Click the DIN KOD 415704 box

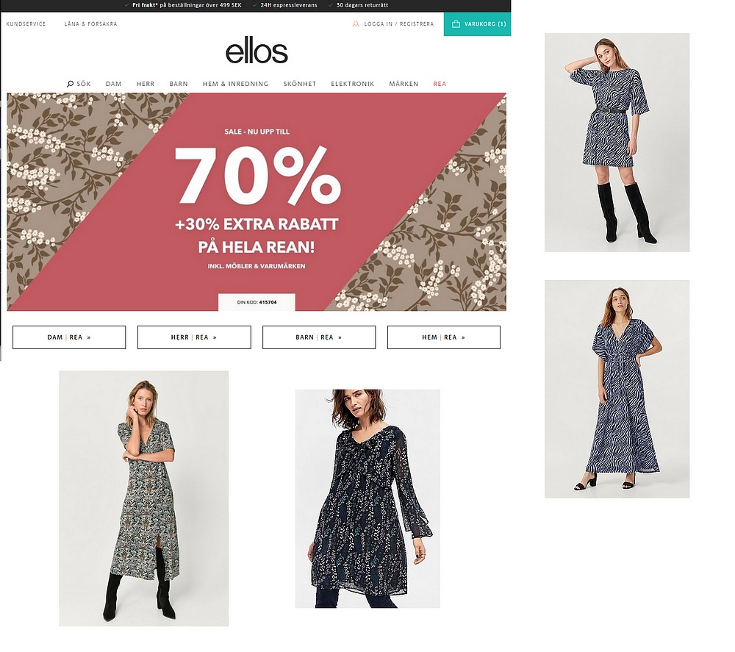[x=257, y=302]
